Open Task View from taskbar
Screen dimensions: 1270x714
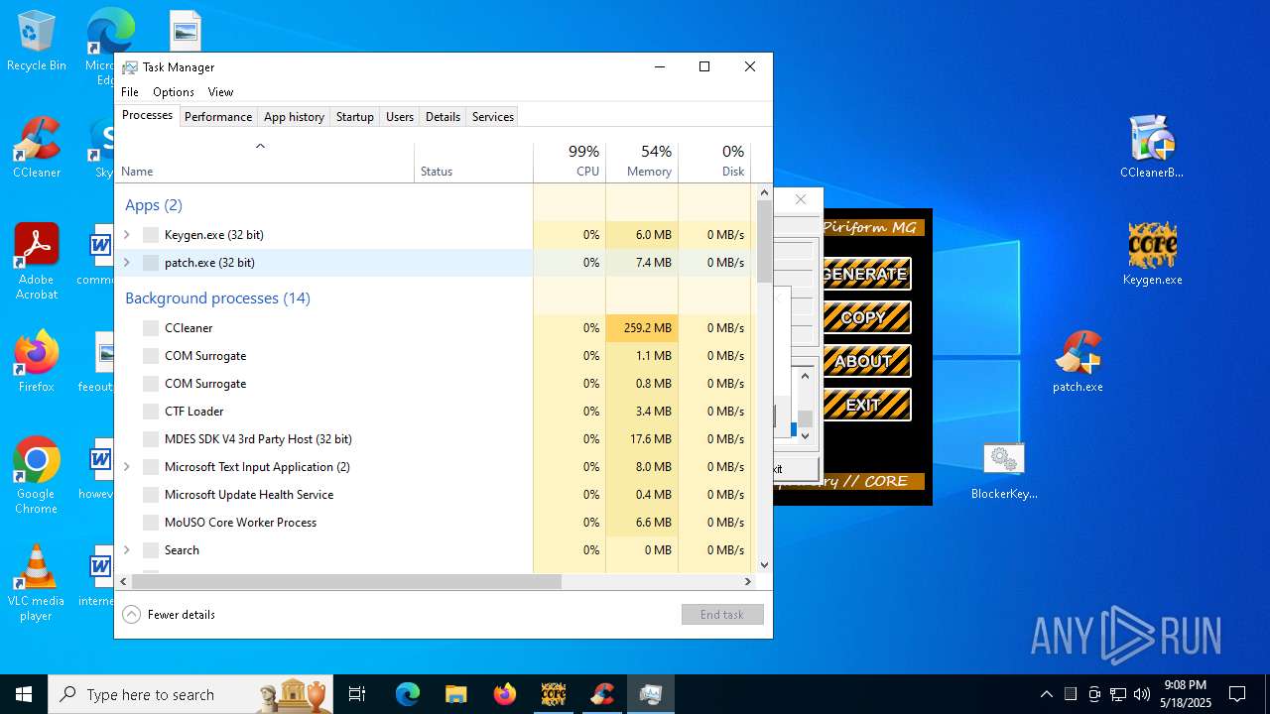point(357,694)
